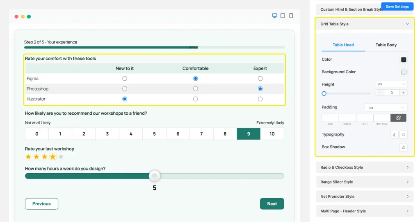Click hours per week slider thumb
The image size is (420, 222).
pos(155,176)
